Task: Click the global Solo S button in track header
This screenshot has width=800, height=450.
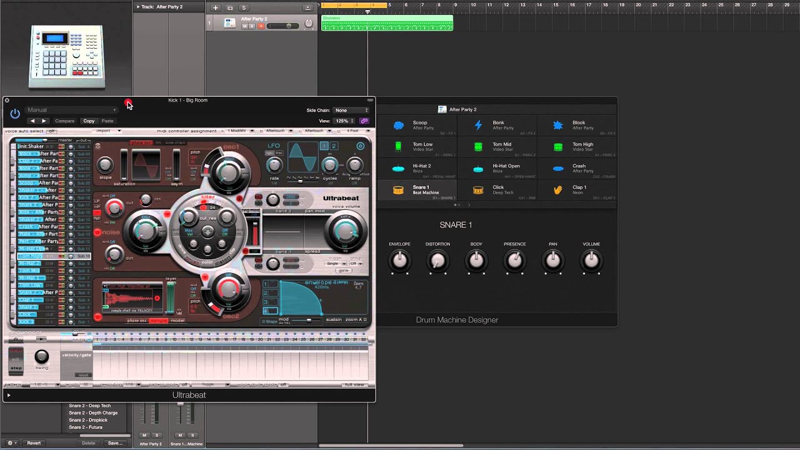Action: (x=244, y=7)
